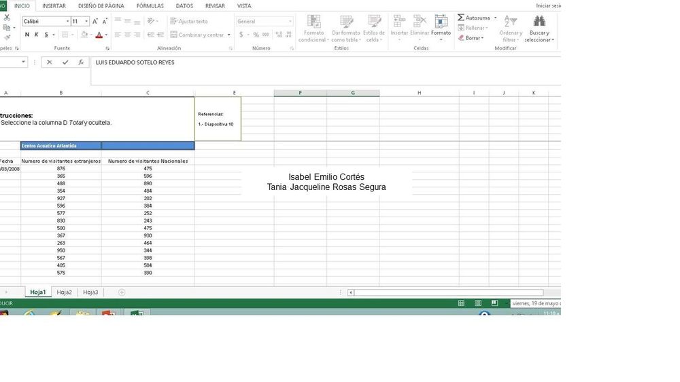Switch to the Hoja2 sheet tab
The image size is (680, 382).
pyautogui.click(x=65, y=292)
